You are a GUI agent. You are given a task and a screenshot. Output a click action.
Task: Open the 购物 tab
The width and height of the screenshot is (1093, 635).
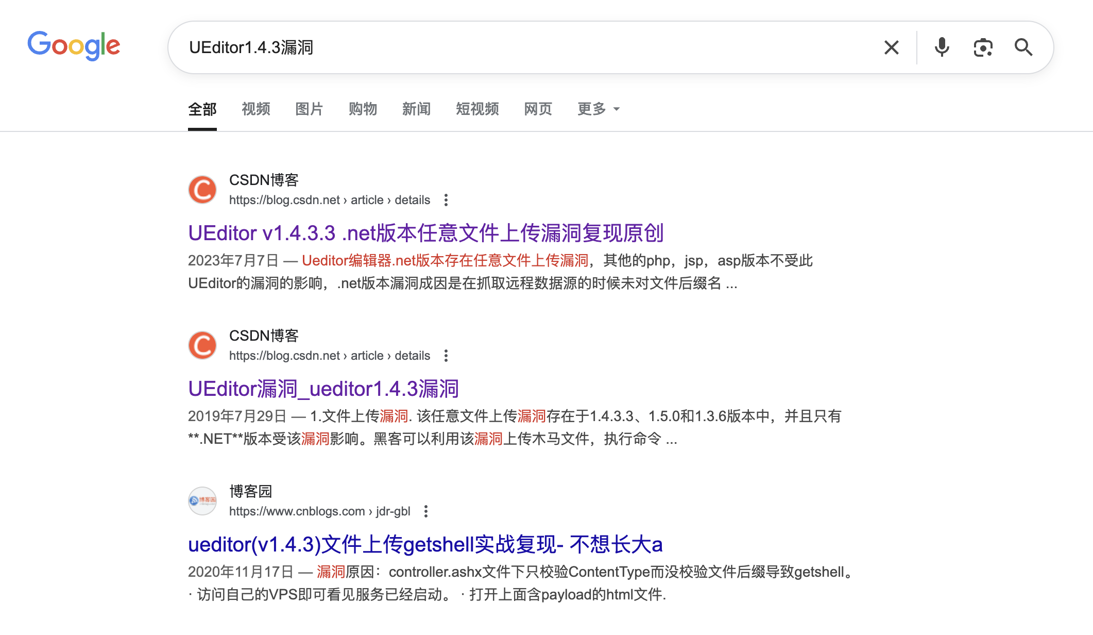click(x=363, y=109)
